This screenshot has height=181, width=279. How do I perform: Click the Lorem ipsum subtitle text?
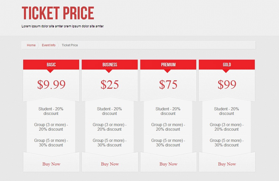coord(63,26)
